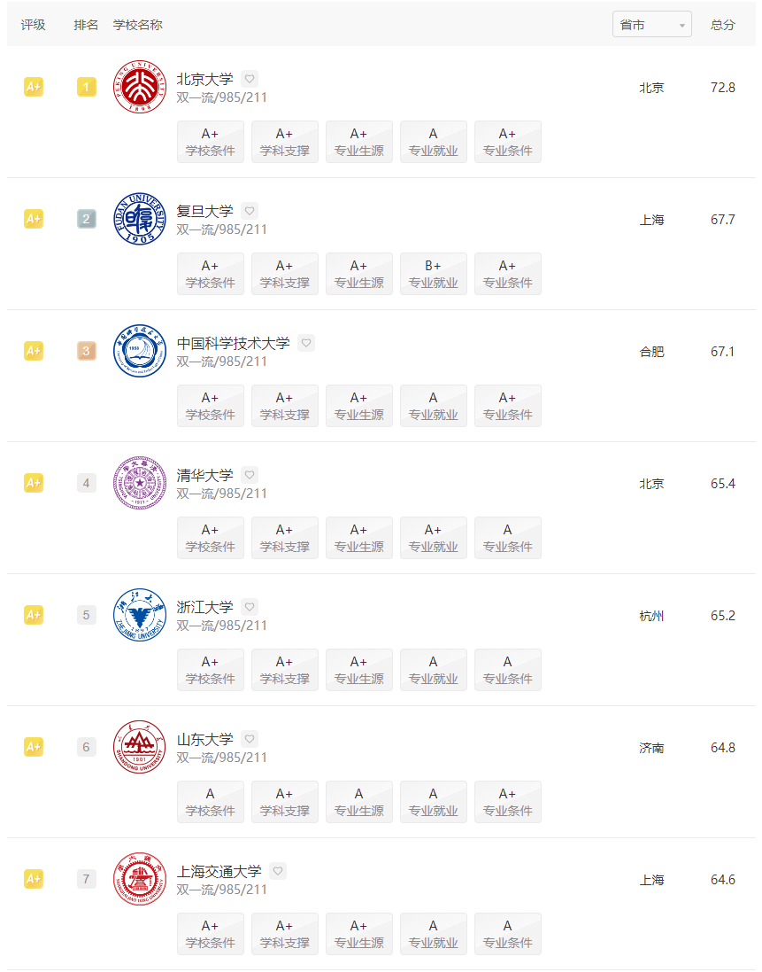The height and width of the screenshot is (972, 762).
Task: Open the USTC emblem icon
Action: pos(140,351)
